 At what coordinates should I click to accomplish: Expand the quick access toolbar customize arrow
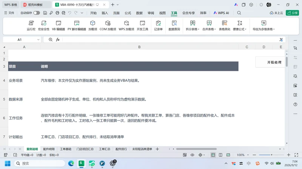[82, 13]
